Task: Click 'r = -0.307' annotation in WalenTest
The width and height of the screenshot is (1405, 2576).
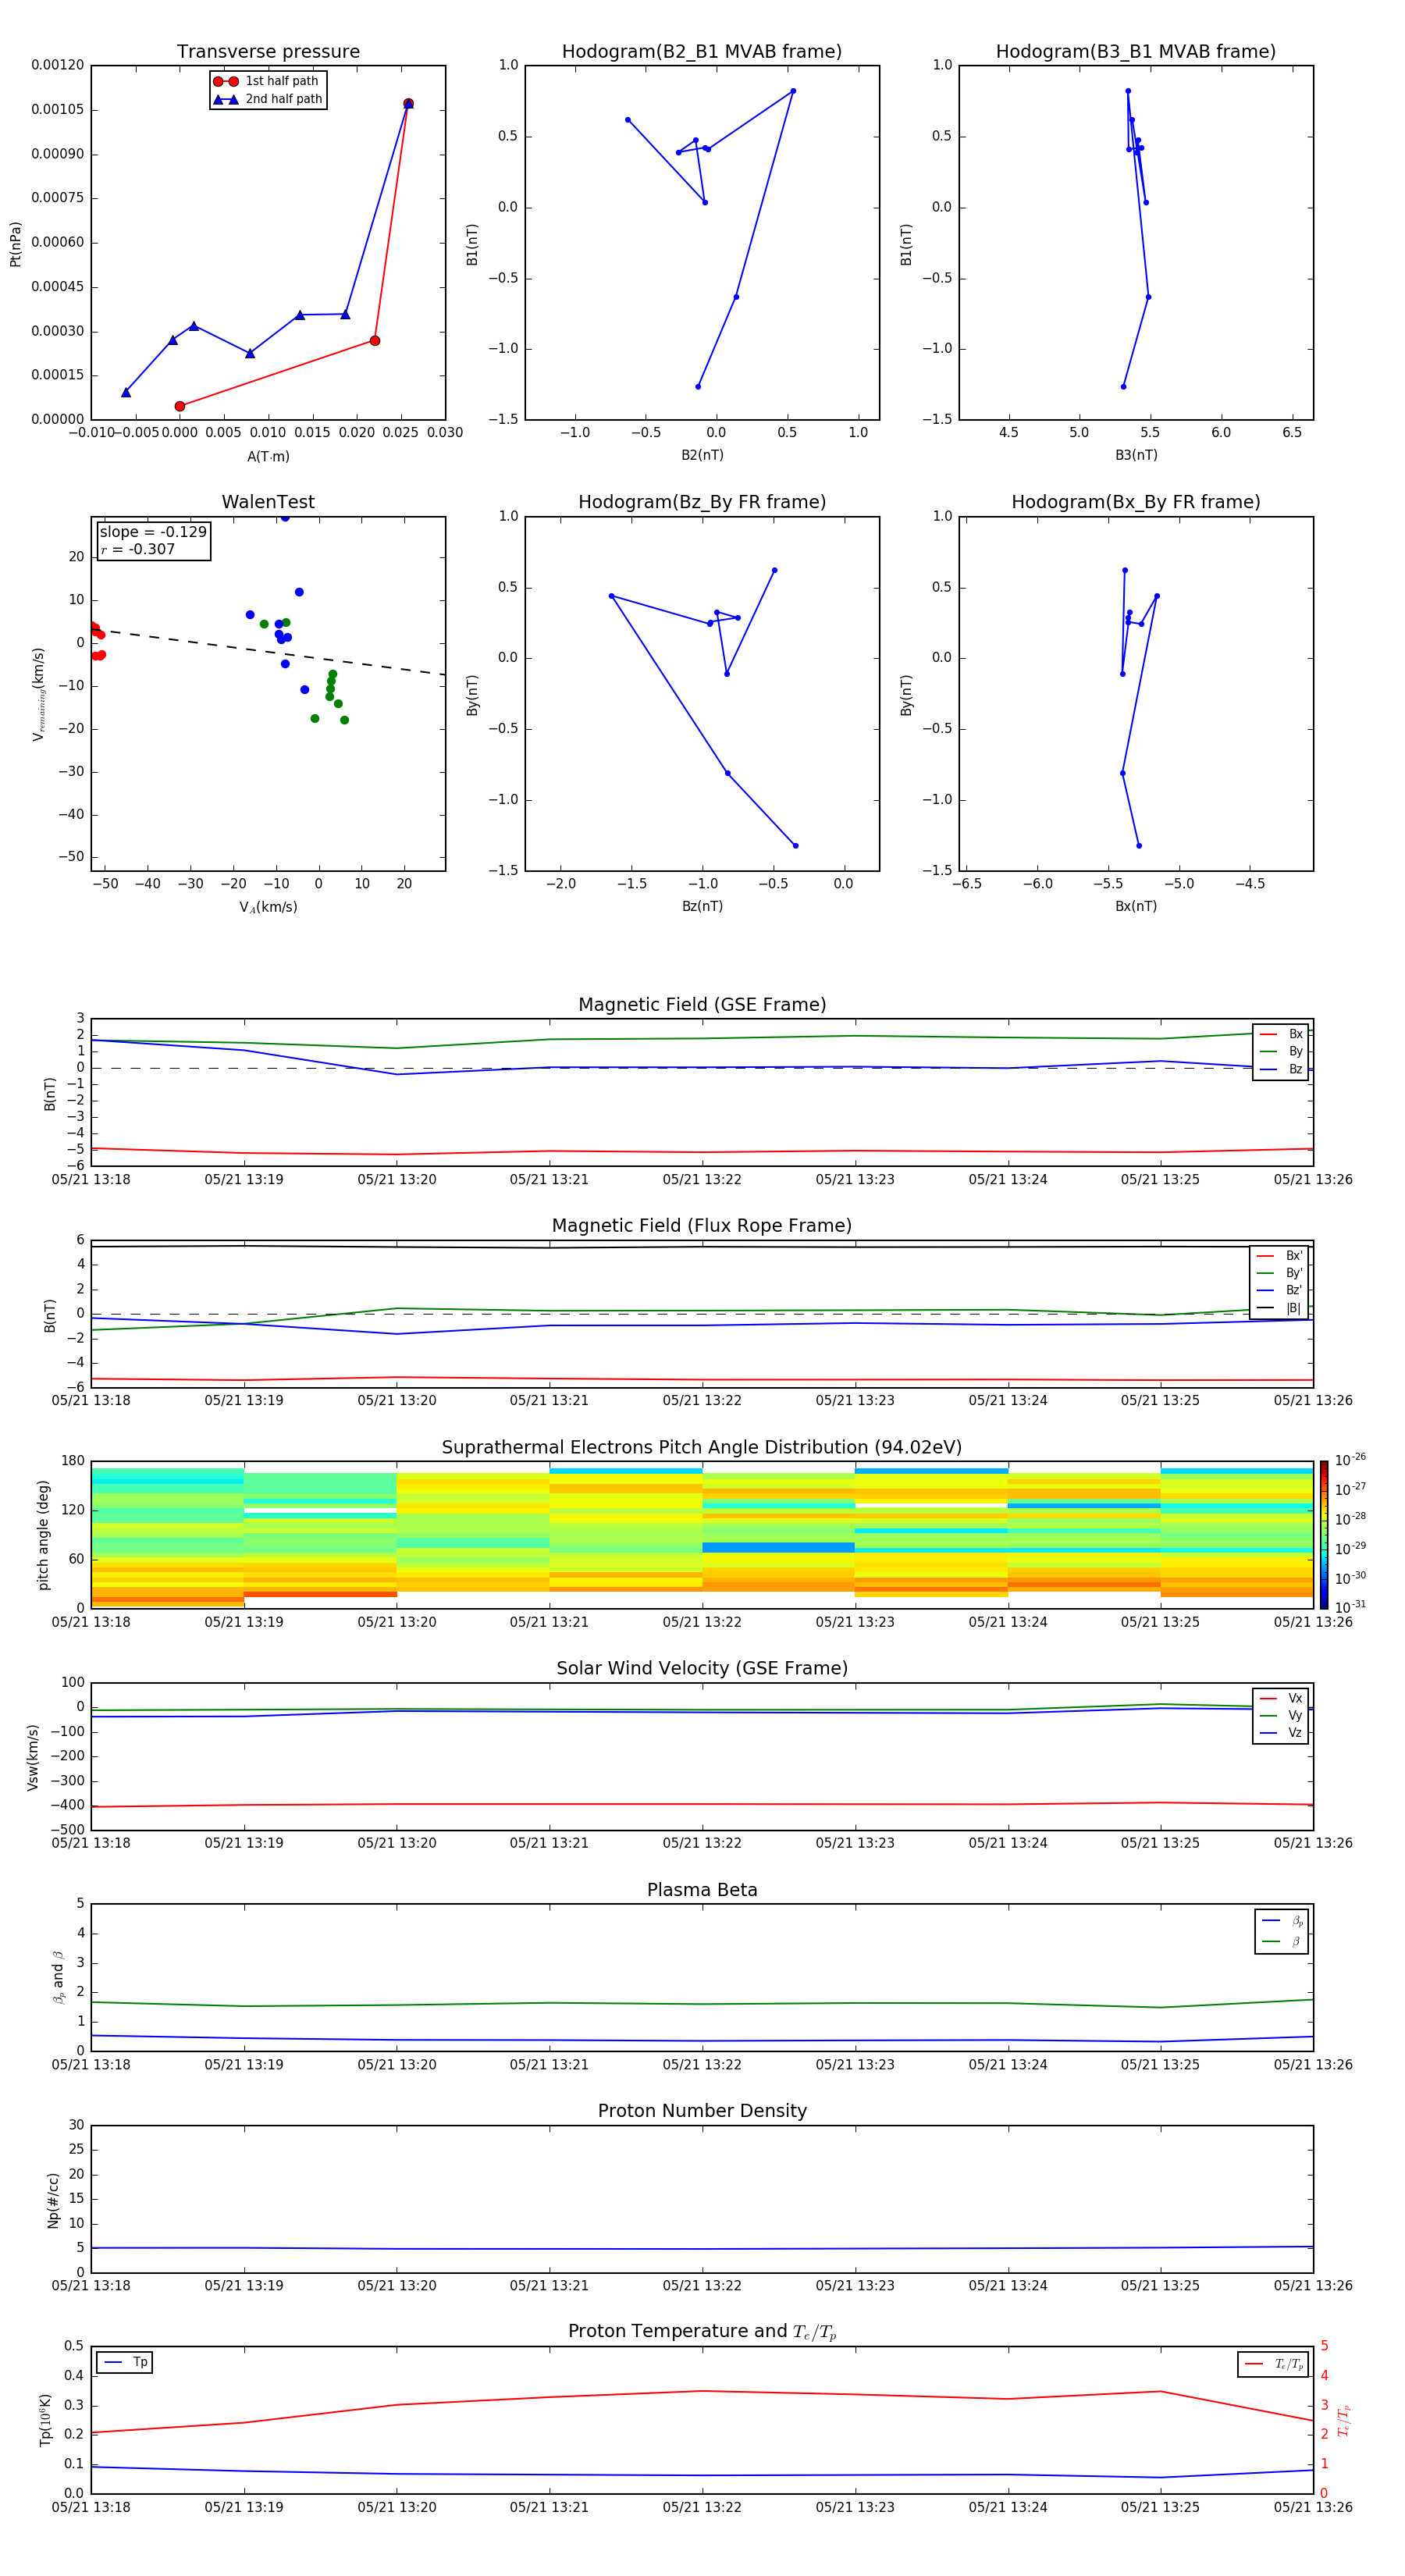Action: (x=138, y=549)
